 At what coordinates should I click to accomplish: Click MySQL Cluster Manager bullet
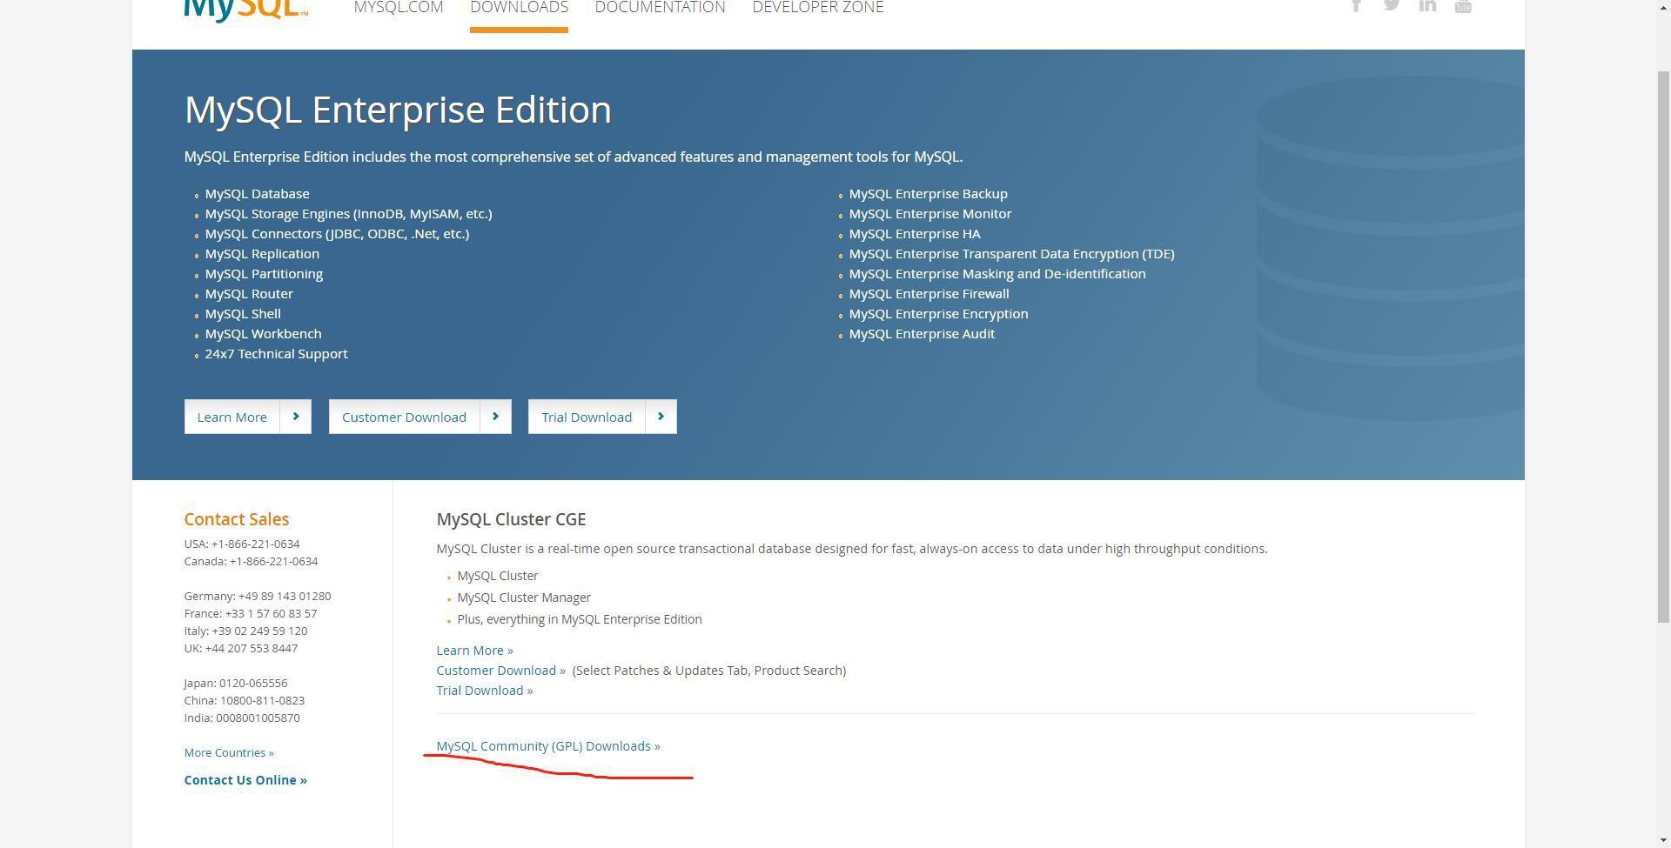tap(524, 598)
